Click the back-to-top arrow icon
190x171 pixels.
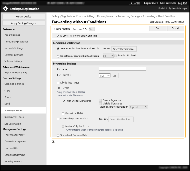(x=54, y=142)
